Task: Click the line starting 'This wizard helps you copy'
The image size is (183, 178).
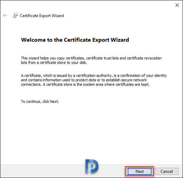Action: click(91, 58)
